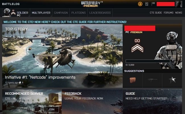Image resolution: width=185 pixels, height=114 pixels.
Task: Expand the Multiplayer menu tab
Action: [x=41, y=13]
